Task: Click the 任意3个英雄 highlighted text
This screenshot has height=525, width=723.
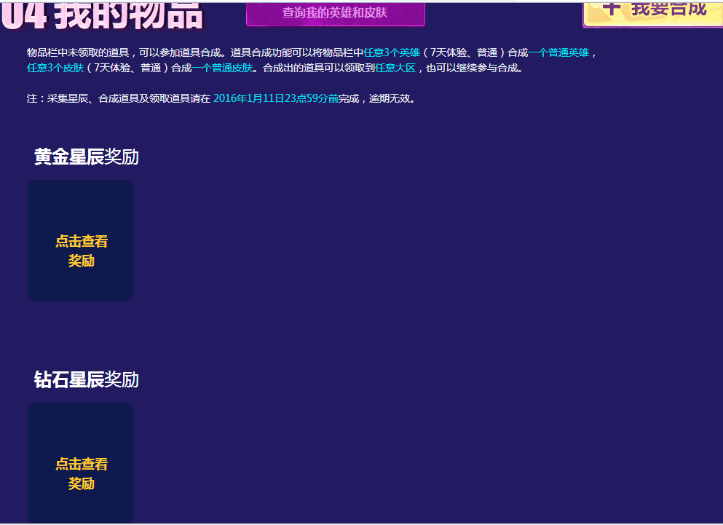Action: point(392,52)
